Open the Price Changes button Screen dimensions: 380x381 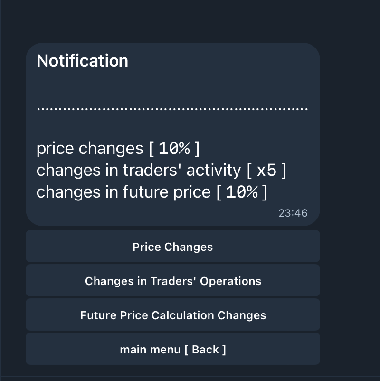pos(172,247)
